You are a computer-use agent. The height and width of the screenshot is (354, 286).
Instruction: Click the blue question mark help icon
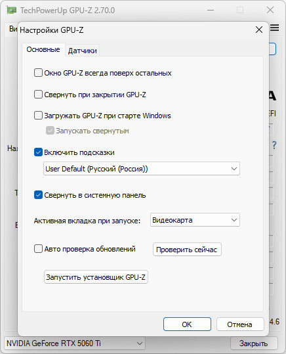coord(274,145)
